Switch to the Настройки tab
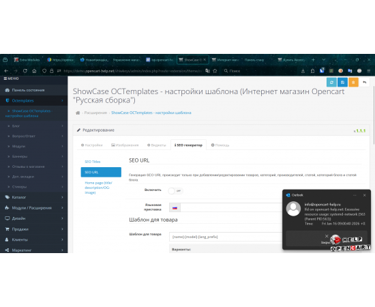The image size is (375, 307). click(x=91, y=145)
